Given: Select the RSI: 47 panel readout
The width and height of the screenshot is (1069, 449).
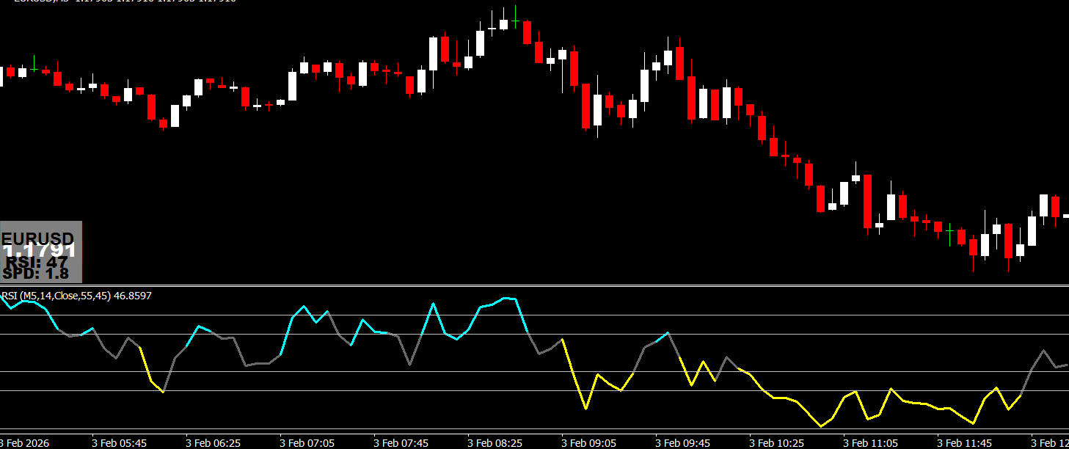Looking at the screenshot, I should pos(37,263).
